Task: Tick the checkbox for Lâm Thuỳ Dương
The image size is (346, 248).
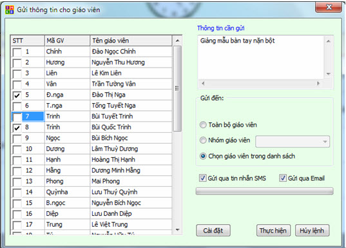Action: (17, 149)
